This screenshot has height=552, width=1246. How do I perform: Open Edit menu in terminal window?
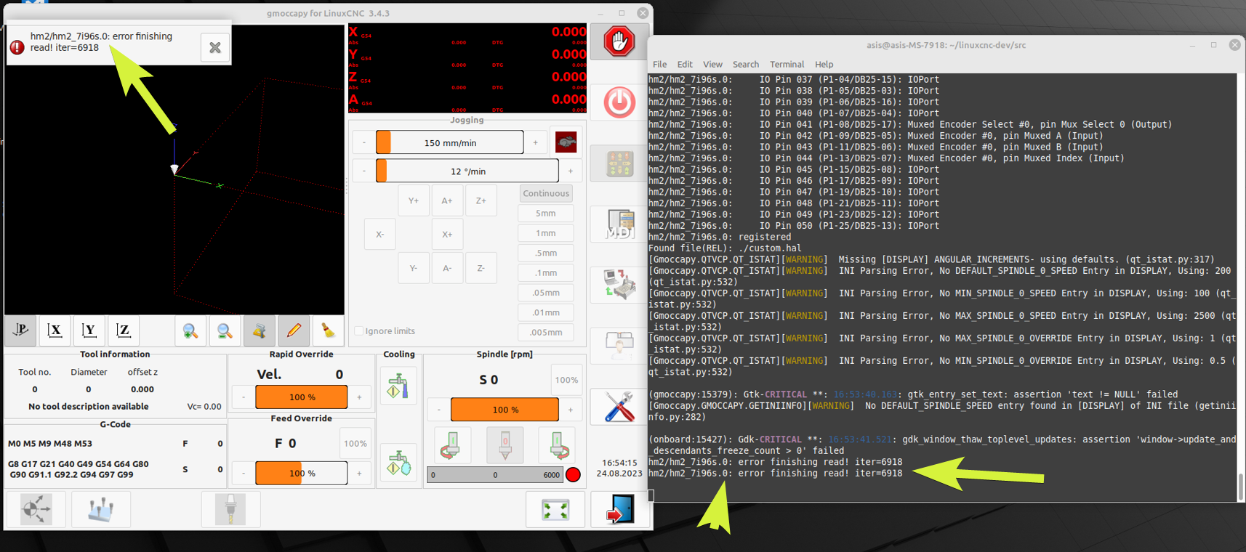pyautogui.click(x=685, y=64)
